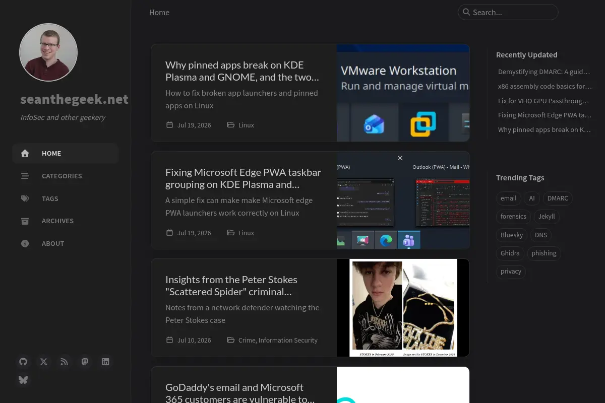
Task: Click the profile avatar photo
Action: (48, 52)
